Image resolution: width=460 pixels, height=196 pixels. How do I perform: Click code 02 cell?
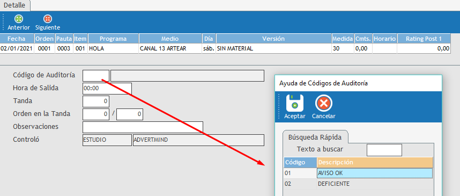[300, 184]
